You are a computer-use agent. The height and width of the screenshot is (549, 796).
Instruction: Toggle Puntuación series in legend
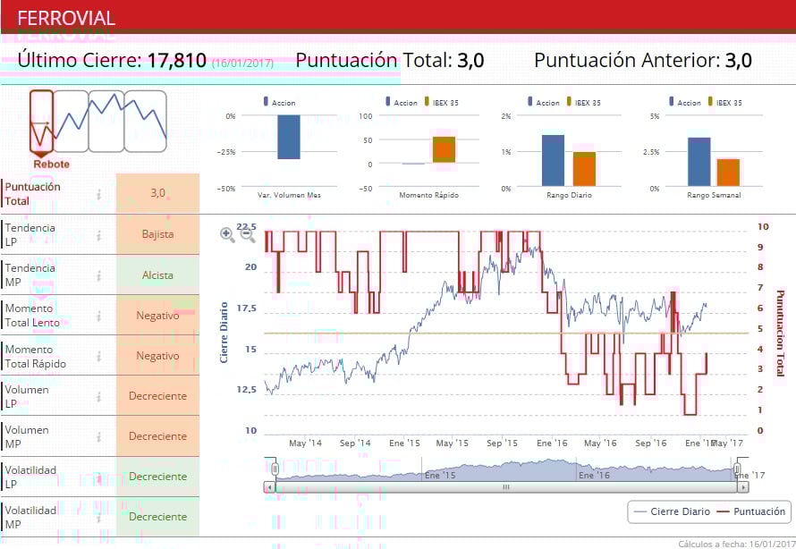[751, 511]
